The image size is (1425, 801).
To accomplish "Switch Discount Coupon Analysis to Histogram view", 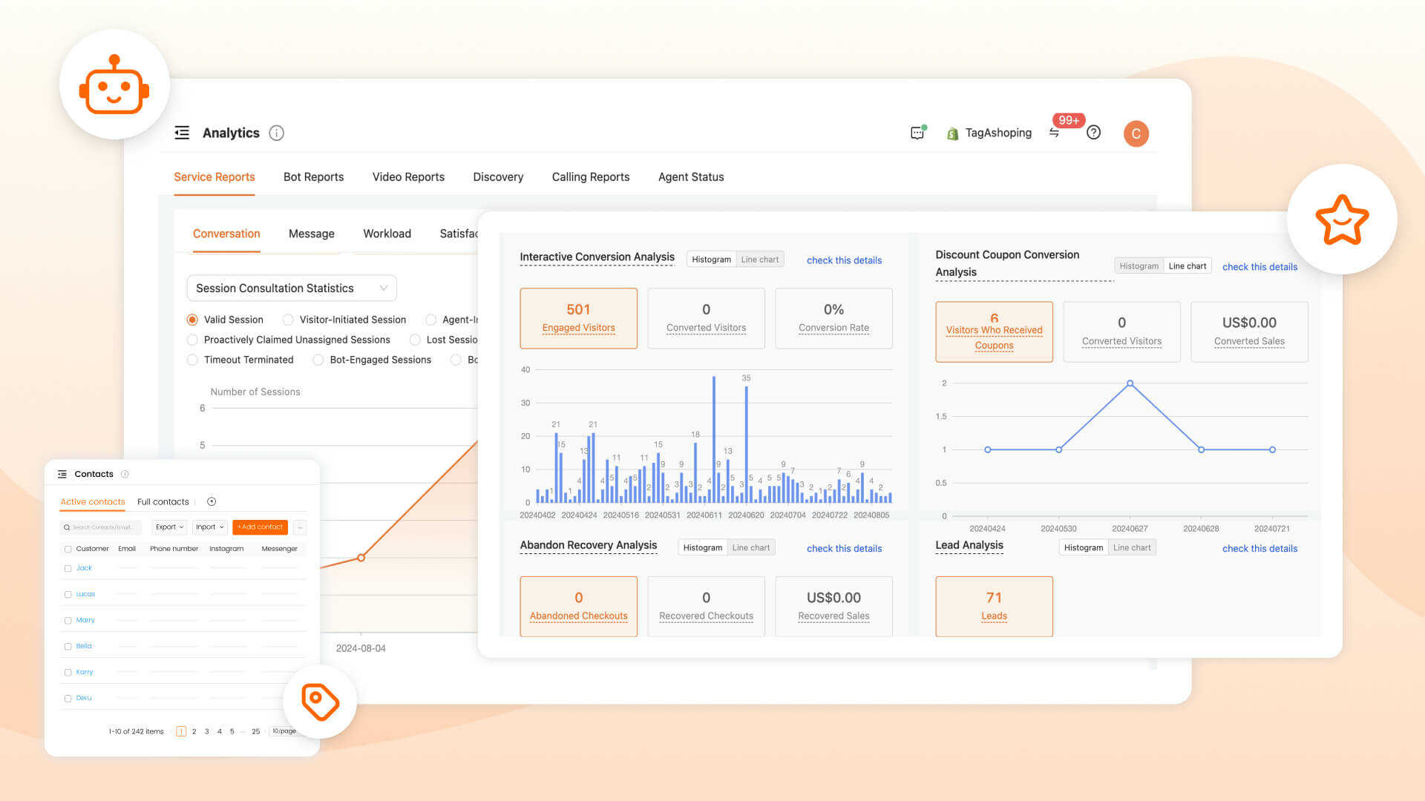I will (x=1139, y=266).
